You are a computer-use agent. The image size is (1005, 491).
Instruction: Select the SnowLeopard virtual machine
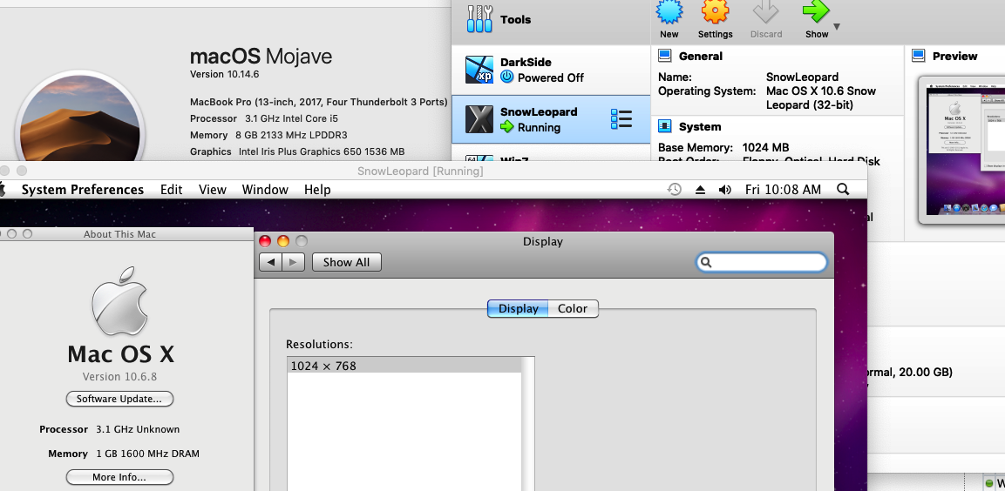coord(551,119)
